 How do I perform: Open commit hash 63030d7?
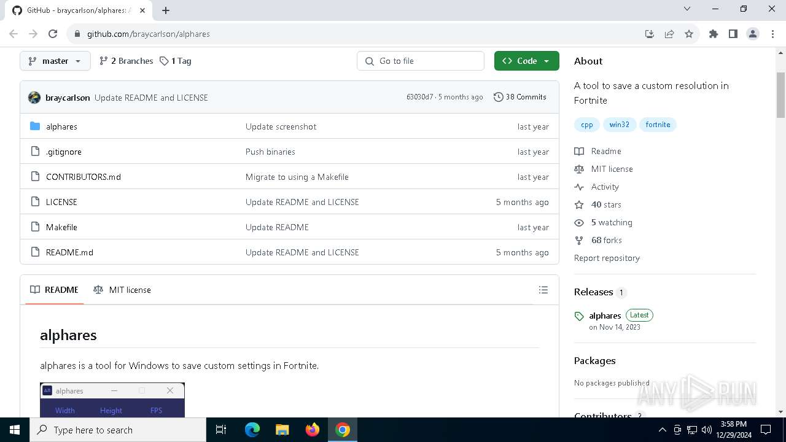[419, 97]
